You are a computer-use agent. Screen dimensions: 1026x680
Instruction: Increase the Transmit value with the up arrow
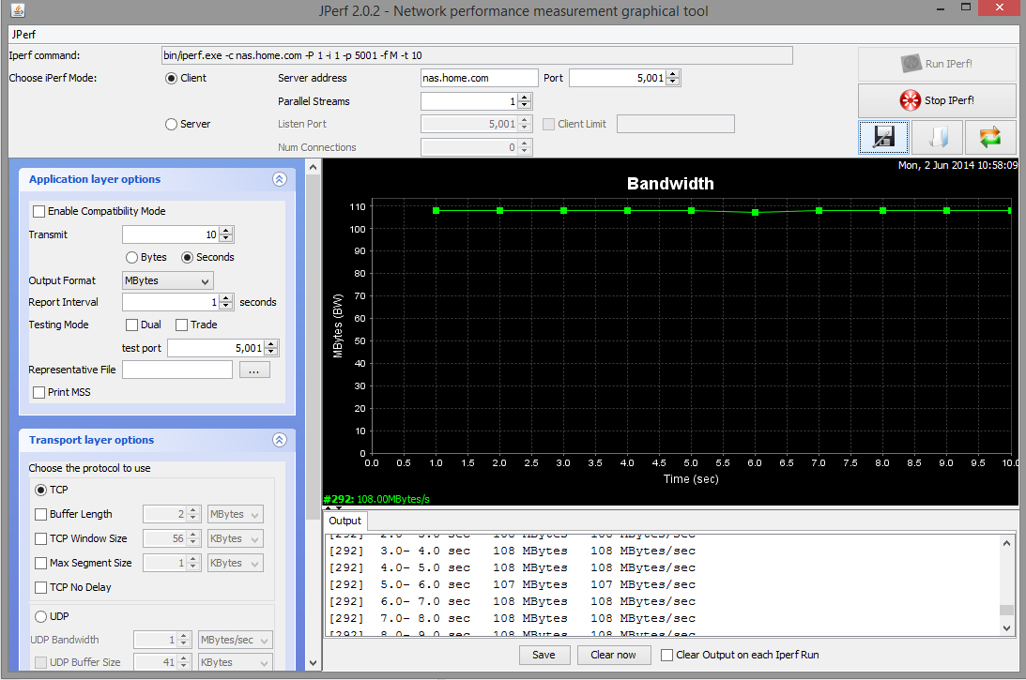pyautogui.click(x=225, y=231)
